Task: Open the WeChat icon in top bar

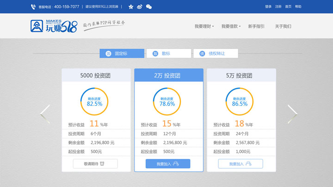Action: click(148, 7)
